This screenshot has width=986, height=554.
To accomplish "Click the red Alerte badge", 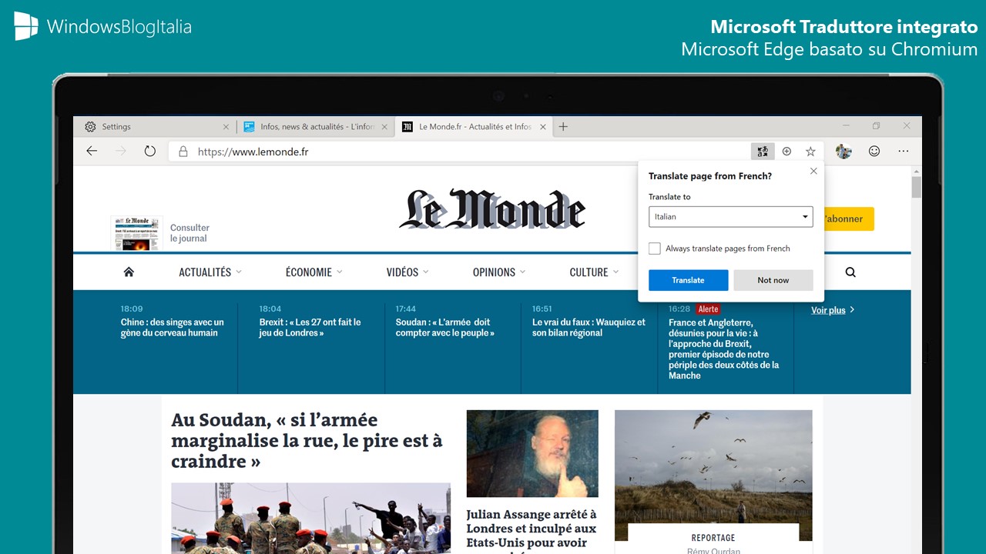I will (708, 309).
